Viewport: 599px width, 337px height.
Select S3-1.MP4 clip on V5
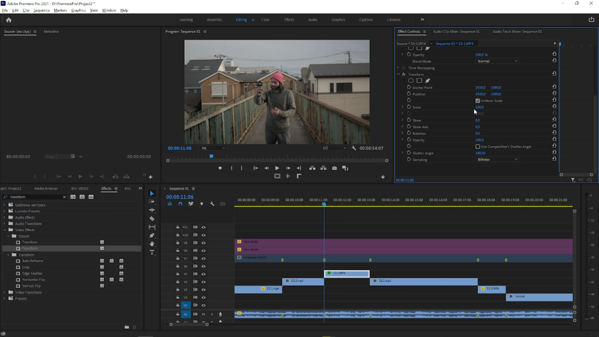347,274
